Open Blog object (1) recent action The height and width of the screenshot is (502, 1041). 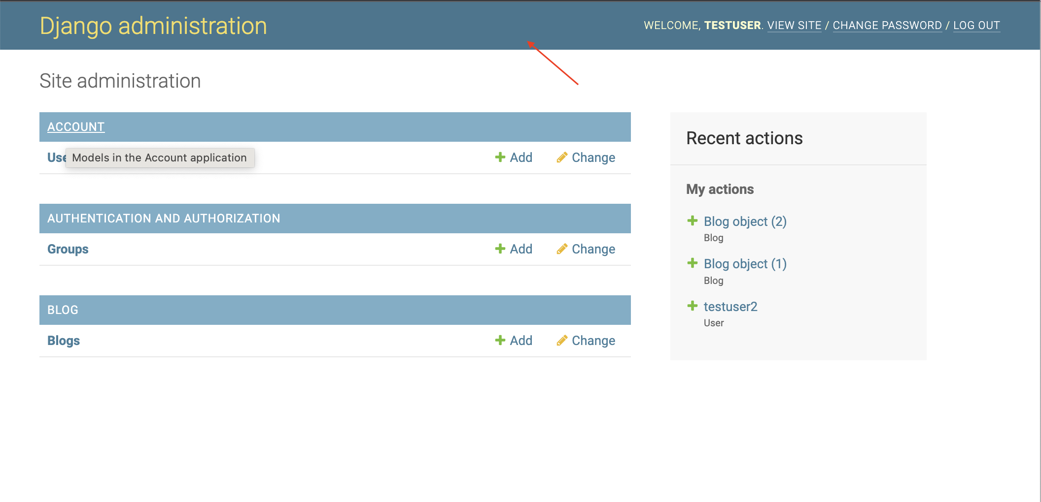[x=745, y=264]
